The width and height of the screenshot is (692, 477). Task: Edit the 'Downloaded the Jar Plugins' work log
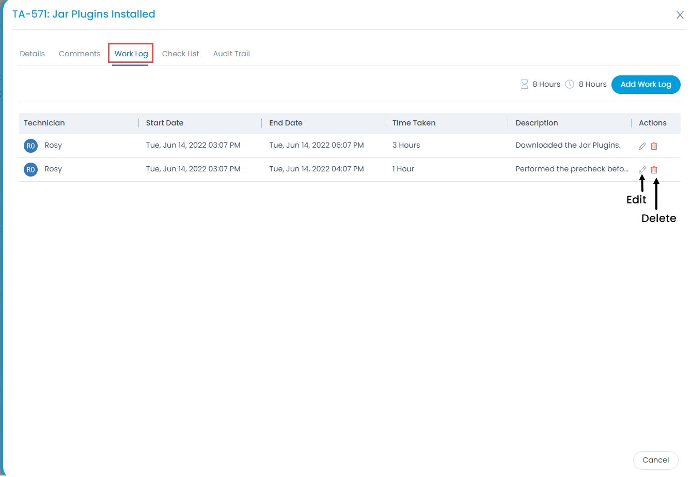pyautogui.click(x=642, y=146)
